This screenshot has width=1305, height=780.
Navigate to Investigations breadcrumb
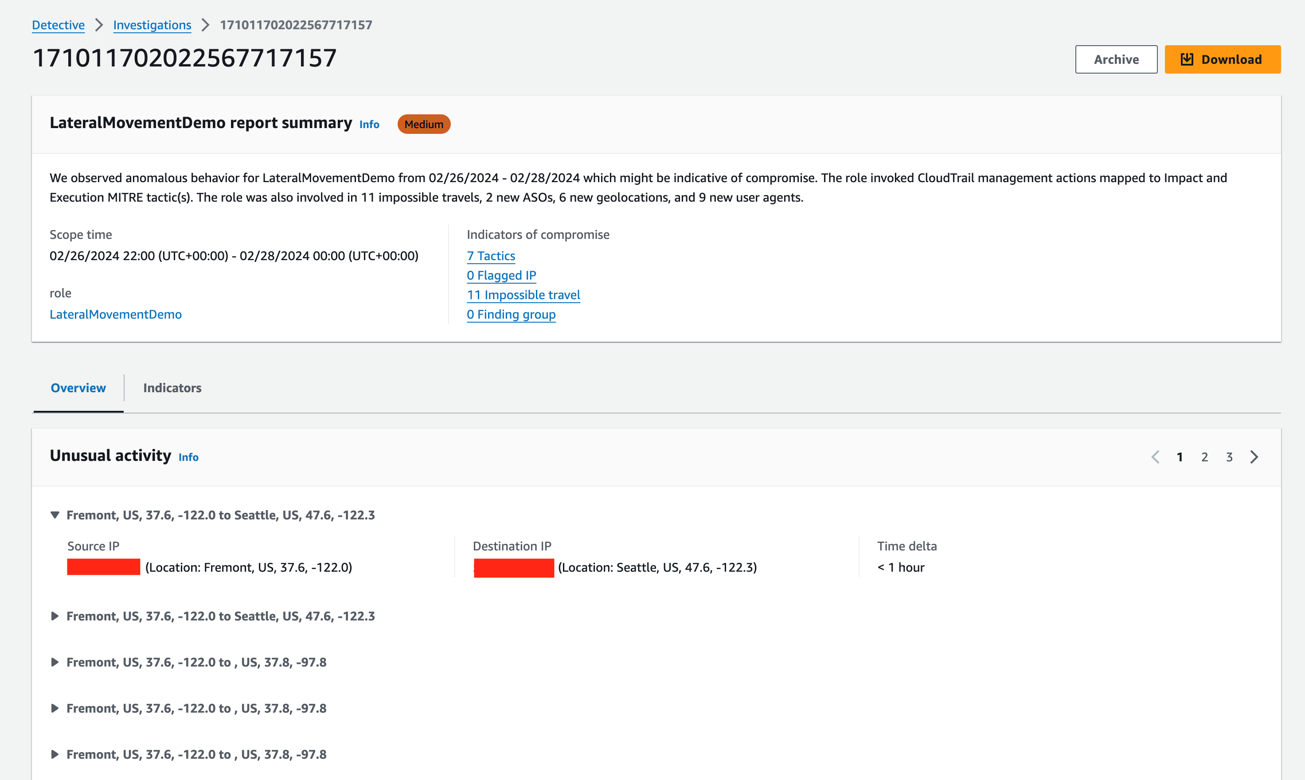152,25
